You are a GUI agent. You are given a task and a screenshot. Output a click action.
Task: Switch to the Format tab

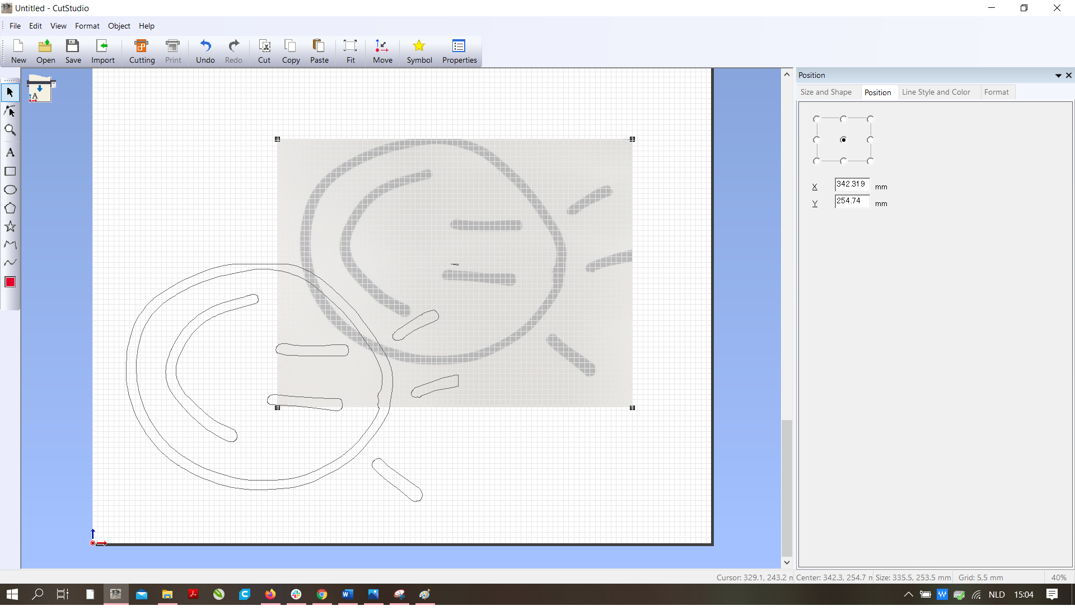(996, 92)
